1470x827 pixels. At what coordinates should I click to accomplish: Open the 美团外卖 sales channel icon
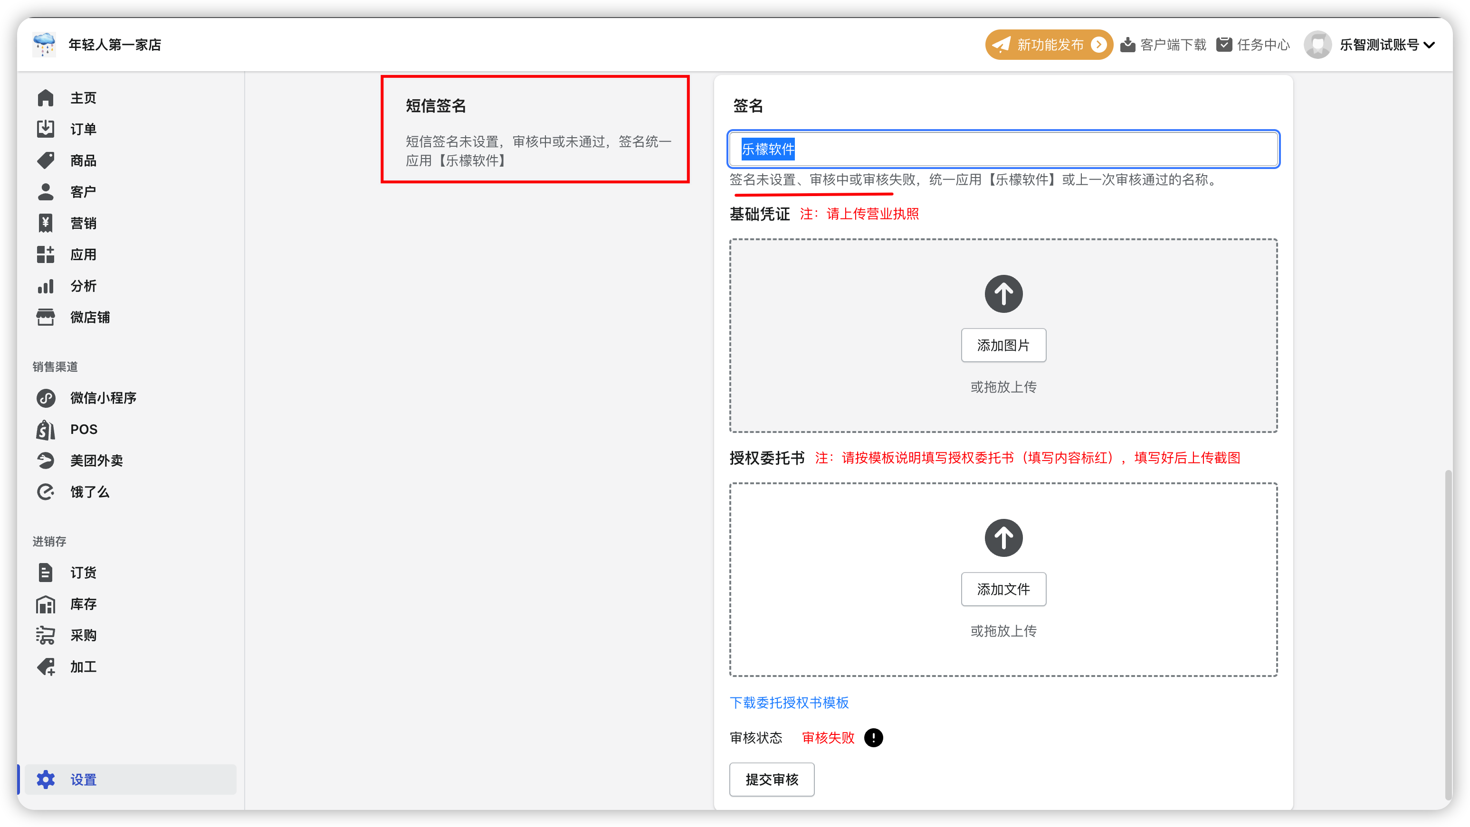coord(46,460)
